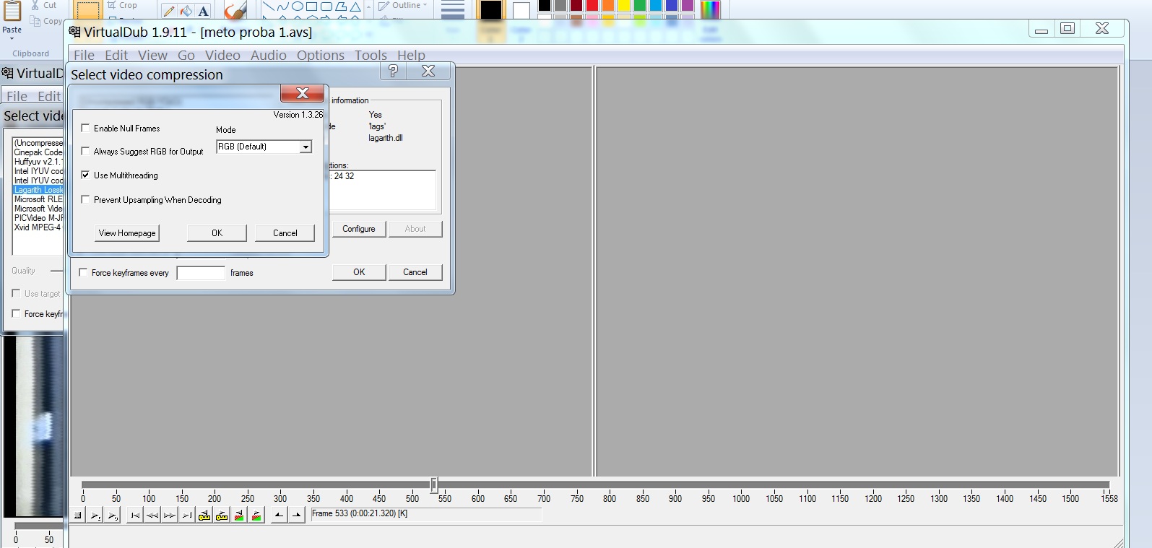
Task: Select the Paint line shape
Action: pos(268,6)
